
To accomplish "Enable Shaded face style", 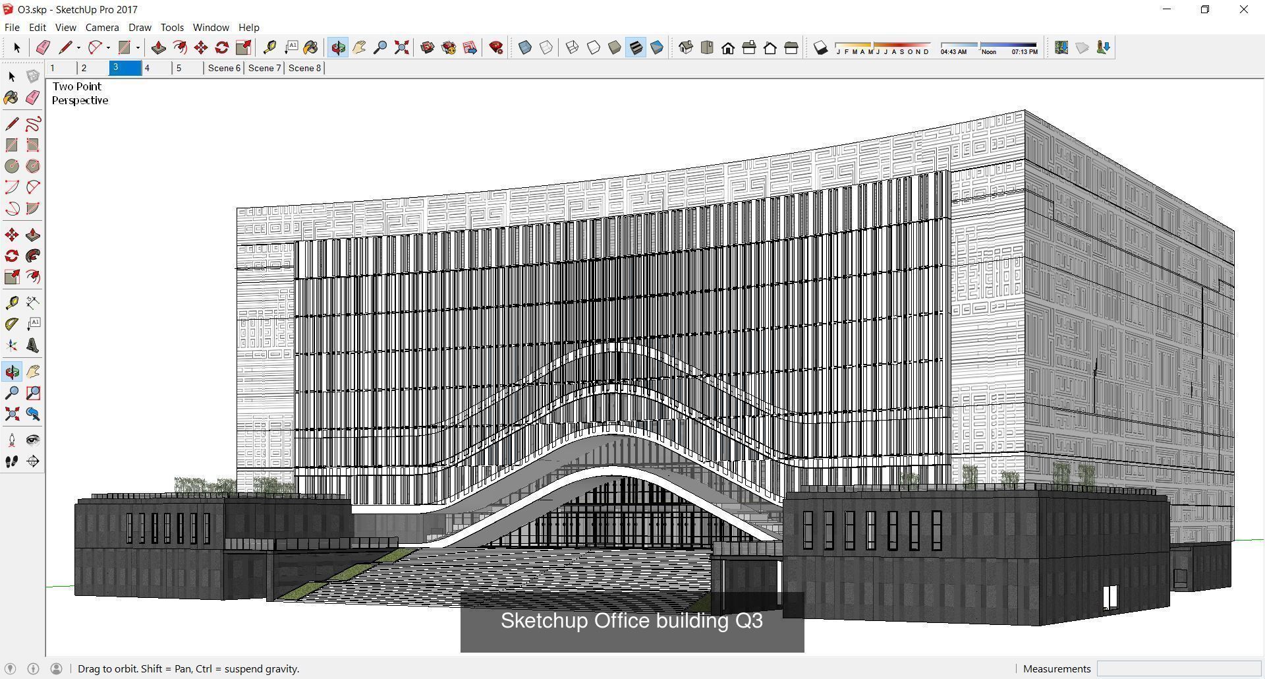I will click(615, 47).
